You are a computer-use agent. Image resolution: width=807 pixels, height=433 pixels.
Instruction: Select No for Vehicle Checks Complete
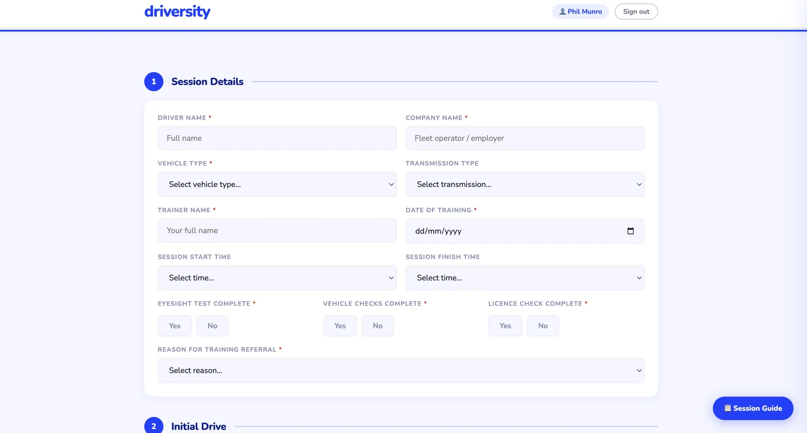tap(378, 326)
